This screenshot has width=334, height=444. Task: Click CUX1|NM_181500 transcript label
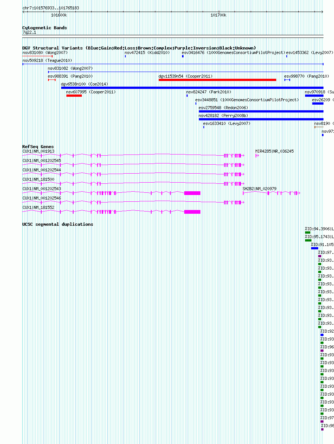coord(39,180)
